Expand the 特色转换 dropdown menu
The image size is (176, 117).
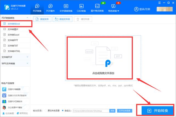114,8
